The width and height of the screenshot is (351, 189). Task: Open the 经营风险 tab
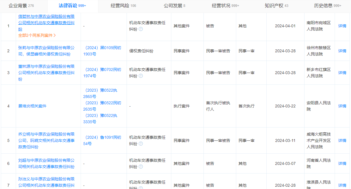[x=123, y=6]
